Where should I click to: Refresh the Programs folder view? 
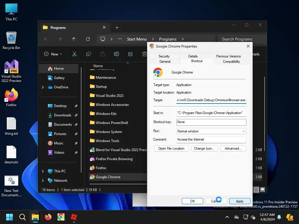(88, 39)
